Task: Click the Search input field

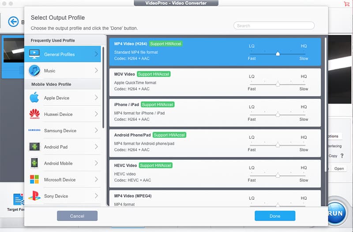Action: [x=274, y=26]
